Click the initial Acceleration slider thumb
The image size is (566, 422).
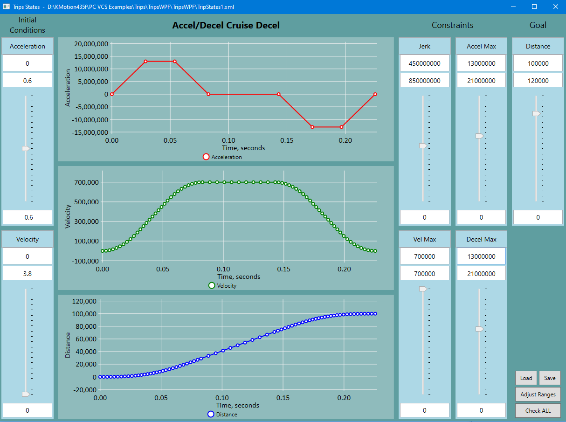click(x=26, y=148)
